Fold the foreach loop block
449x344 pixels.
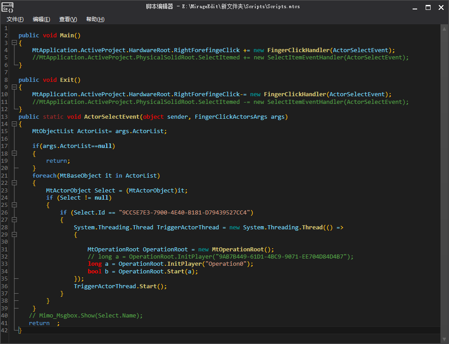[x=14, y=183]
